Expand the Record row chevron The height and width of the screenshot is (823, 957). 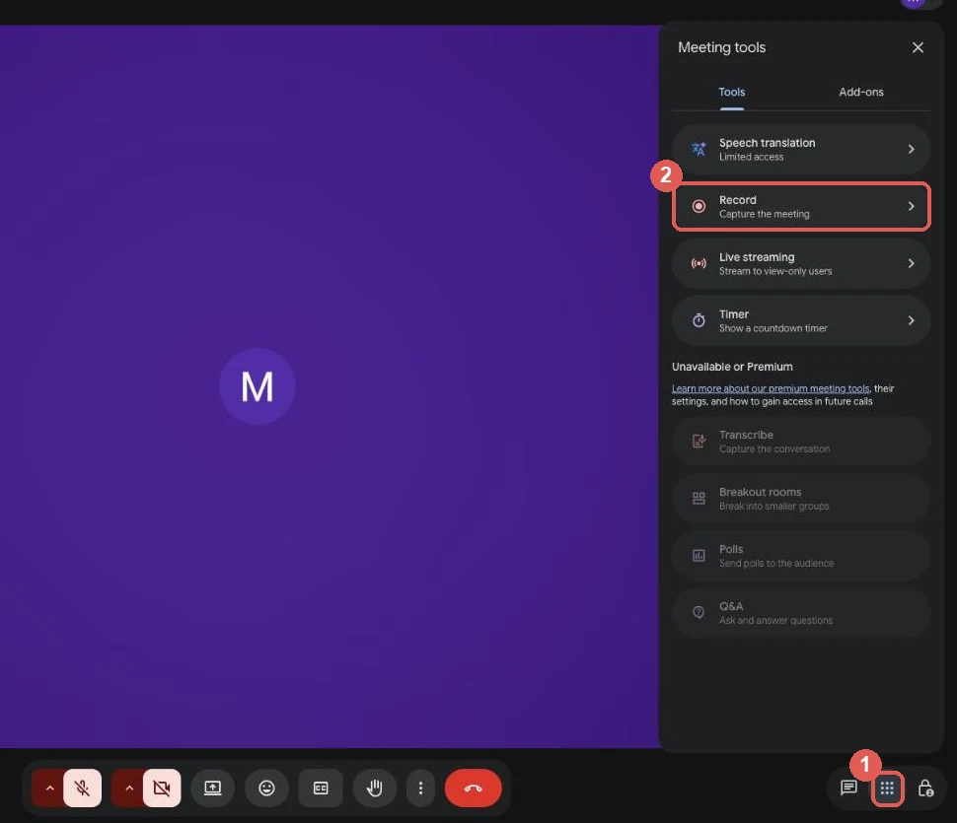click(911, 206)
